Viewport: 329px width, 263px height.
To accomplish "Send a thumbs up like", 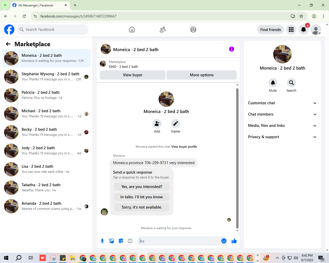I will [234, 241].
